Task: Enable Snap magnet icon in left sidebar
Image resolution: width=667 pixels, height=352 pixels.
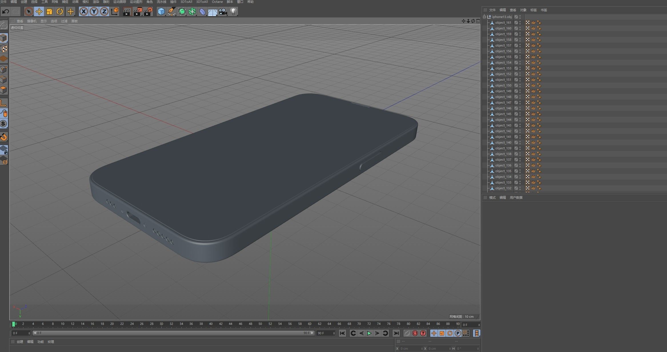Action: (x=4, y=137)
